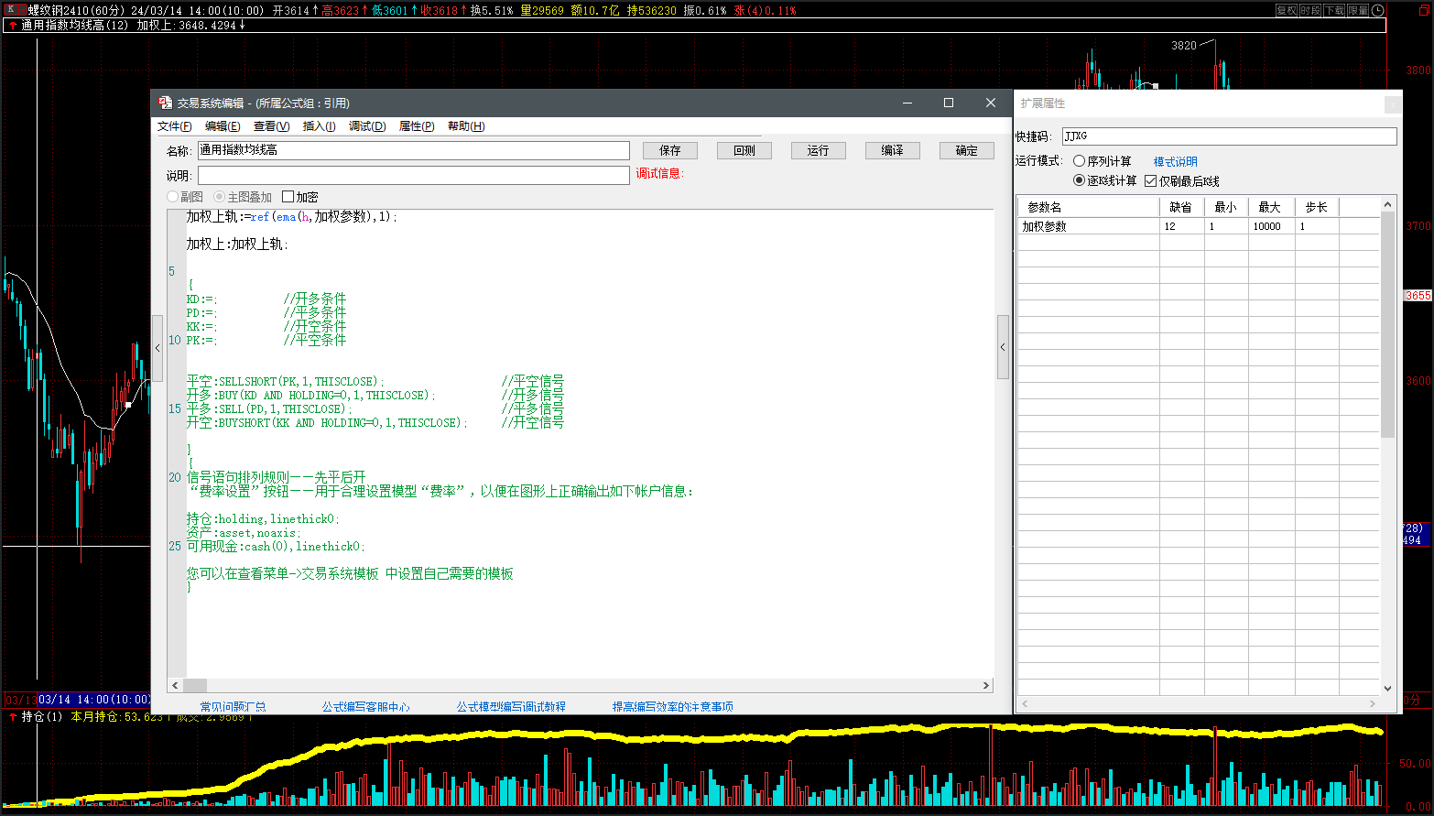This screenshot has height=816, width=1434.
Task: Click the 确定 button
Action: click(x=967, y=150)
